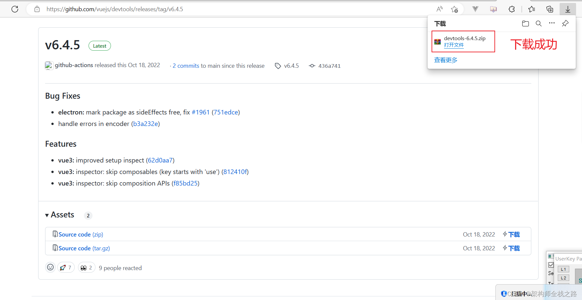Screen dimensions: 582x300
Task: Open issue #1961 link
Action: (200, 112)
